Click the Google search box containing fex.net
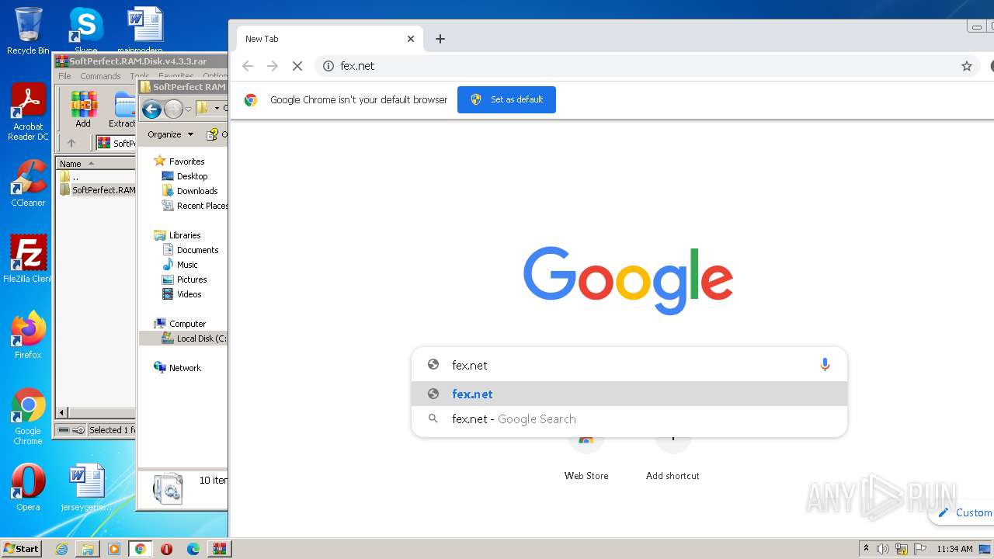 click(629, 365)
